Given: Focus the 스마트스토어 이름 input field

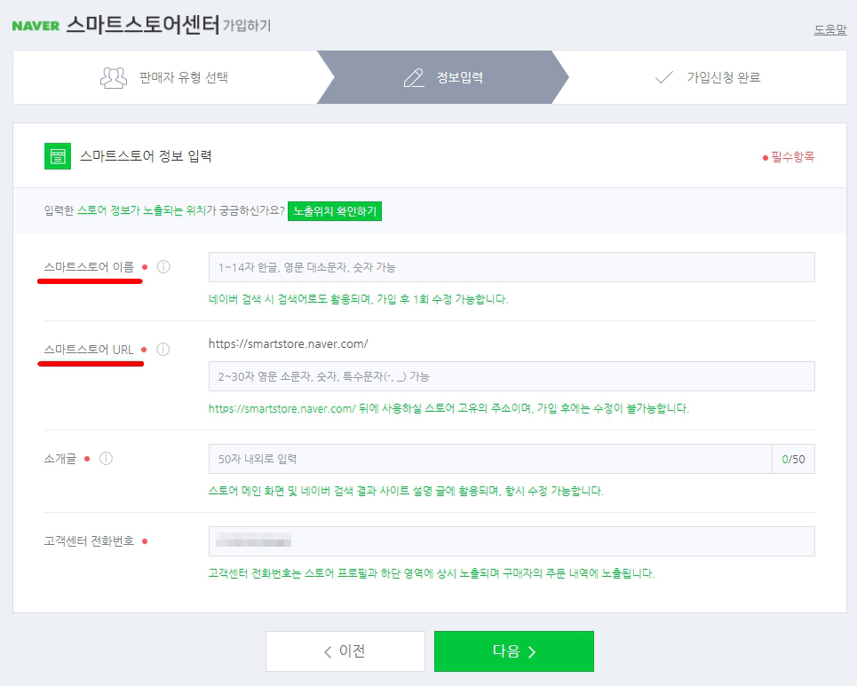Looking at the screenshot, I should point(512,267).
